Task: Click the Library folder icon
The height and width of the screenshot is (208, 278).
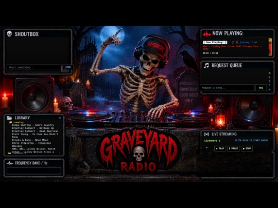Action: [9, 118]
